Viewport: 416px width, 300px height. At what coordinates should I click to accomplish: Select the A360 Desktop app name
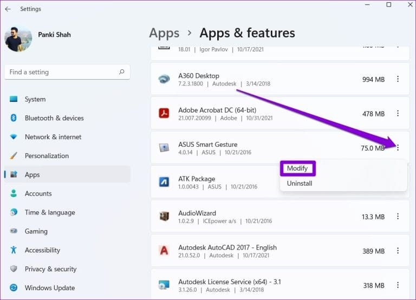point(199,76)
